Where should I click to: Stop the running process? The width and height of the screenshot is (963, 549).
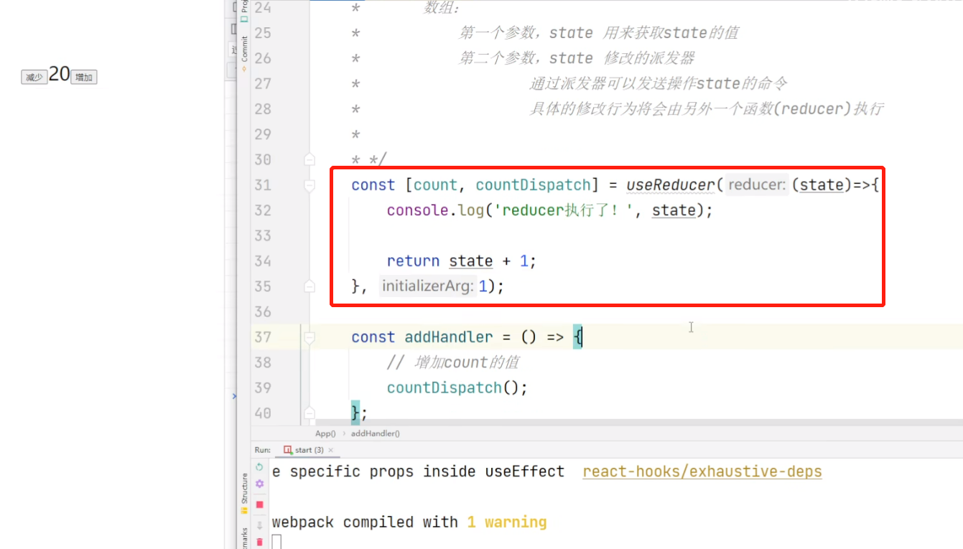(259, 505)
